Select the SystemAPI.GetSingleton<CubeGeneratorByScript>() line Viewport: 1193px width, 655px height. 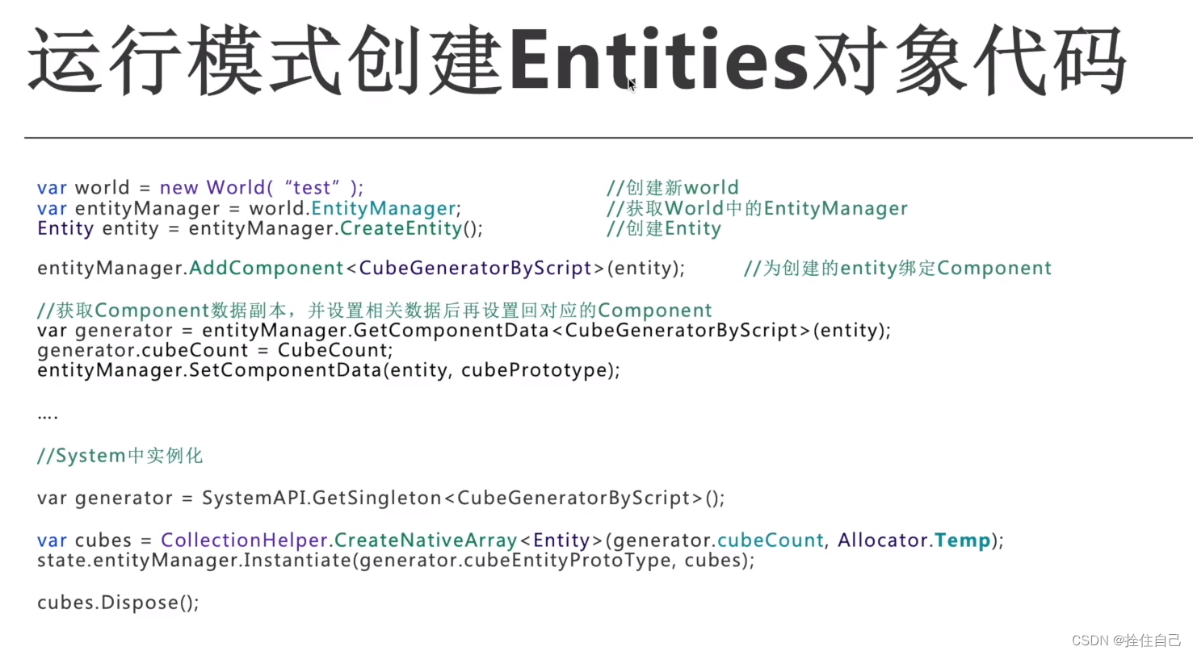click(x=381, y=499)
